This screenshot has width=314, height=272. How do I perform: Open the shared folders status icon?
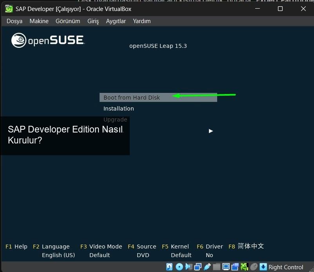(216, 267)
